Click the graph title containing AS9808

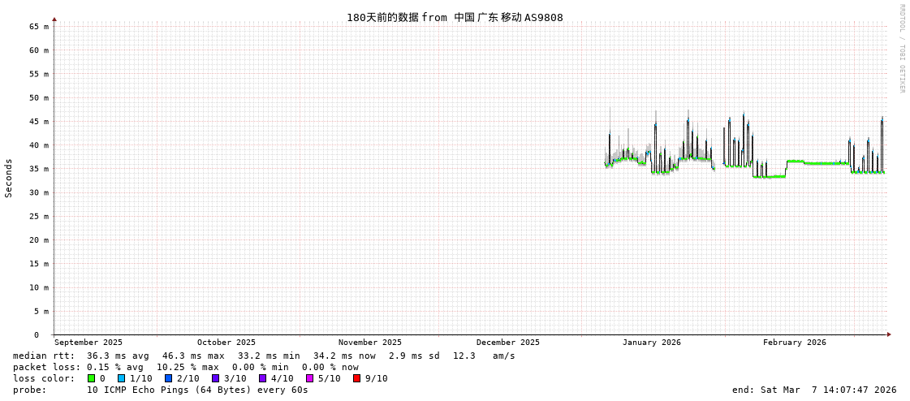coord(455,18)
